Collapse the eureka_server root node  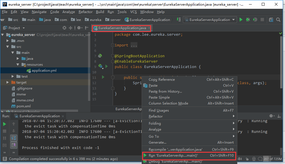3,35
